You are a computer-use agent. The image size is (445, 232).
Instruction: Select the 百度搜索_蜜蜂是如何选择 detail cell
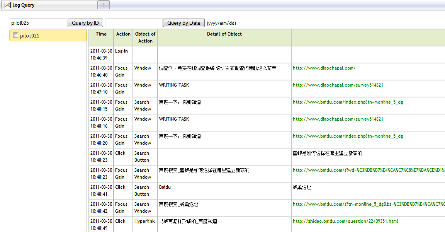click(x=224, y=174)
